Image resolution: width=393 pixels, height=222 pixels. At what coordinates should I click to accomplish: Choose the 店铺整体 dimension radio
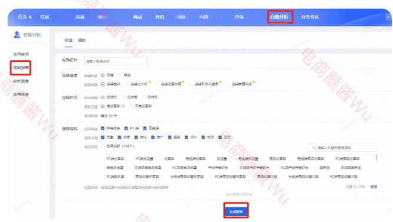pyautogui.click(x=103, y=84)
